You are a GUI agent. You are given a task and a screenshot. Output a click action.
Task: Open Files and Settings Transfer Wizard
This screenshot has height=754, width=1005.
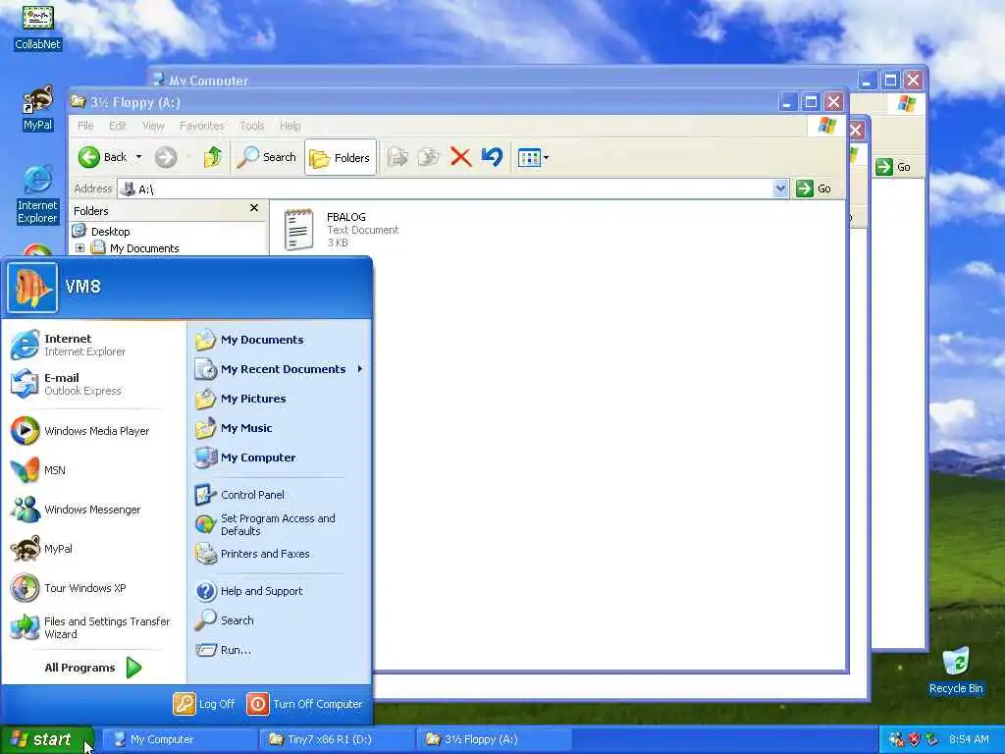[x=93, y=627]
